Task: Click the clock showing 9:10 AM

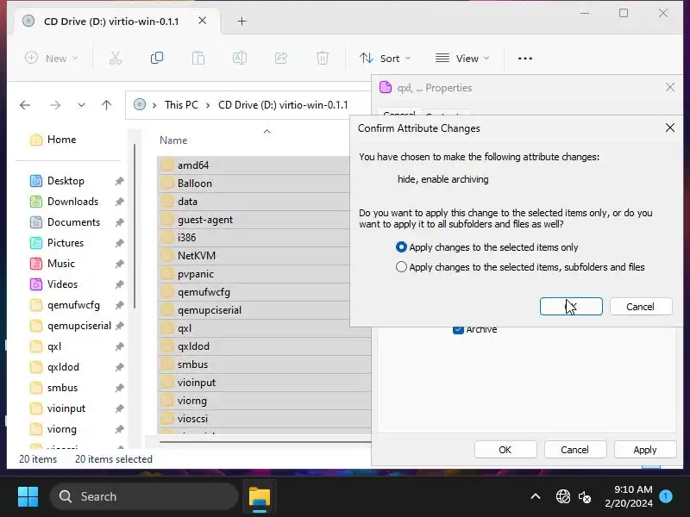Action: pyautogui.click(x=633, y=489)
